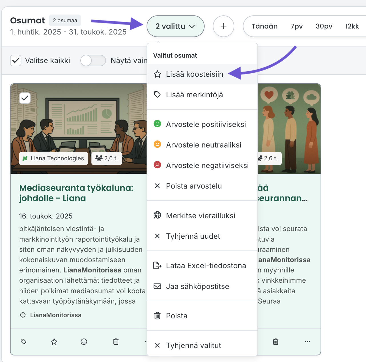Click trash icon on second card footer
The width and height of the screenshot is (366, 362).
point(275,341)
